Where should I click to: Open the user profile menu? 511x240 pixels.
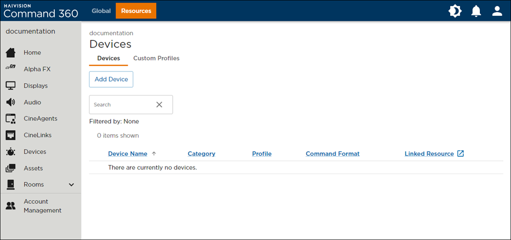pos(497,11)
